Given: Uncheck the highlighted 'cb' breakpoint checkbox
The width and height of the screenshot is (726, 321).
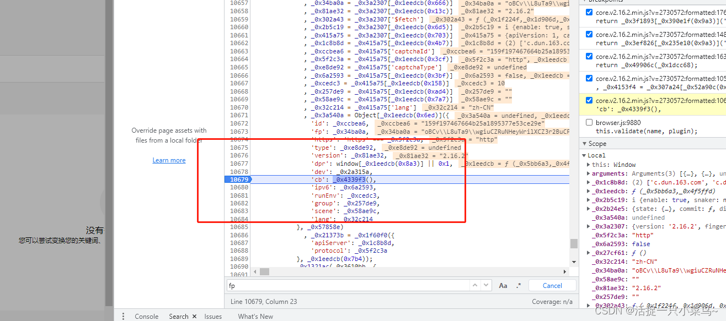Looking at the screenshot, I should click(x=589, y=101).
